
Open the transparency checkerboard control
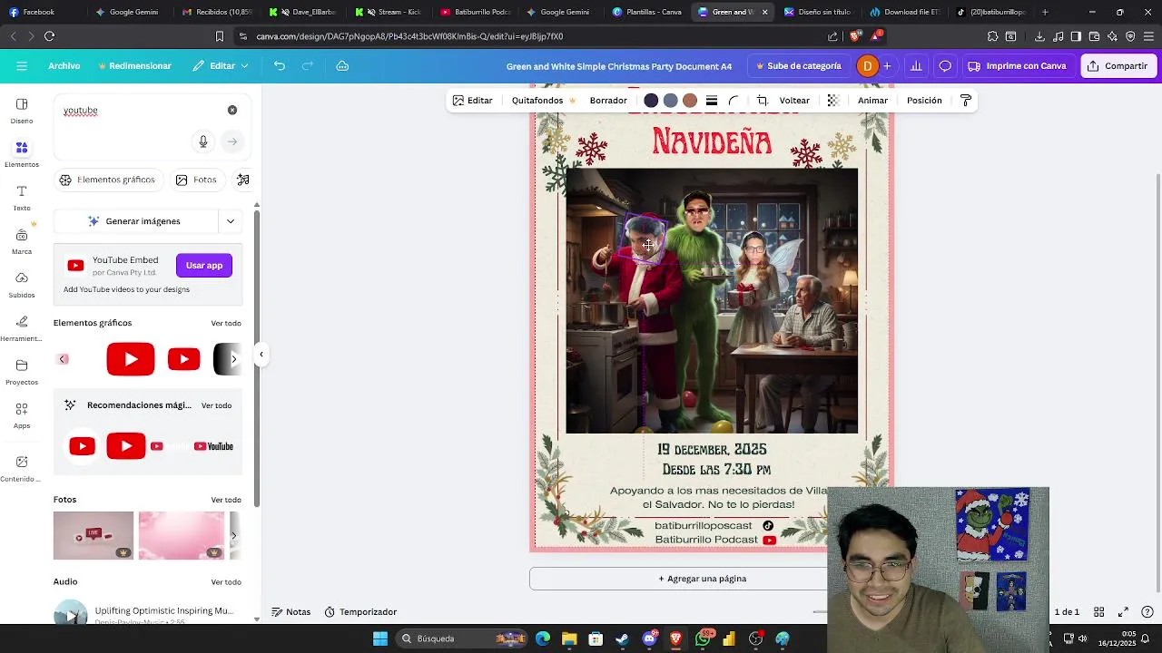click(833, 101)
